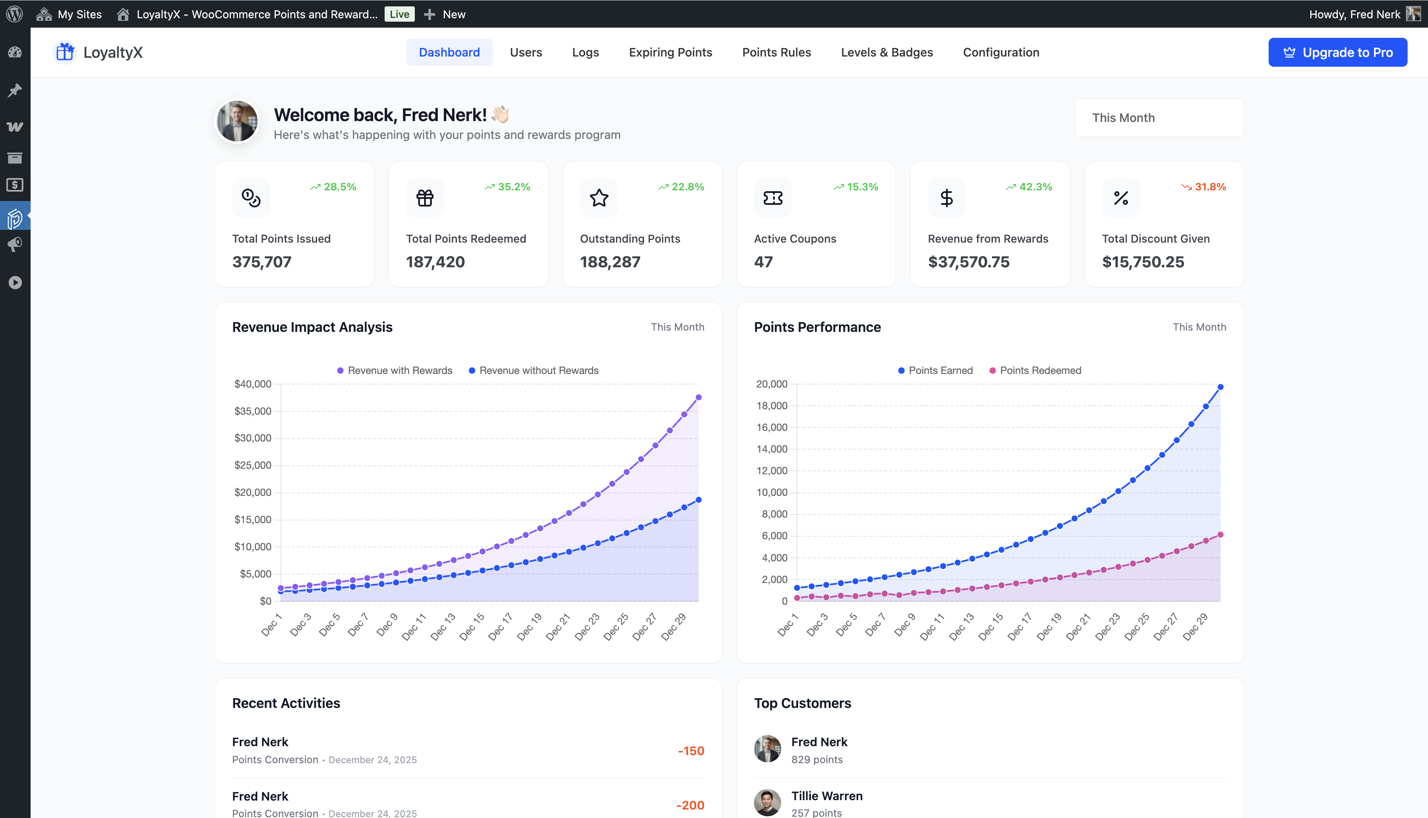Open WooCommerce sidebar icon

[x=14, y=127]
